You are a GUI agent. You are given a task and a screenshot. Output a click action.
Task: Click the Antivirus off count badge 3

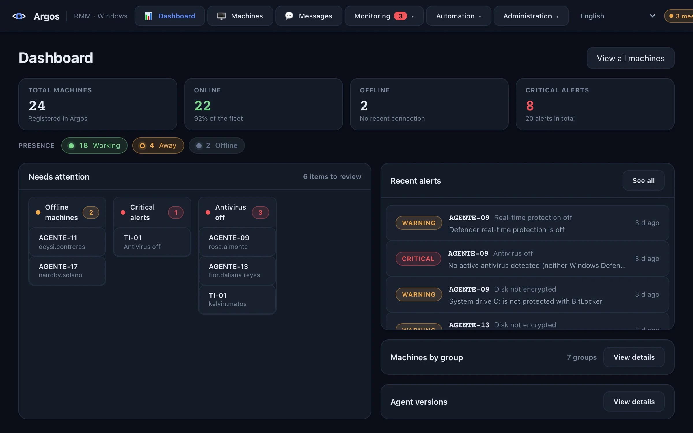[x=260, y=213]
